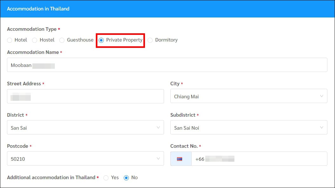Open the Postcode dropdown showing 50210
Viewport: 335px width, 188px height.
point(85,159)
